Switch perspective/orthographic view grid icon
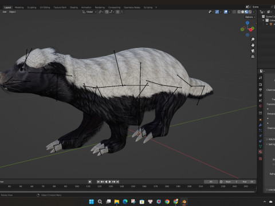 253,57
